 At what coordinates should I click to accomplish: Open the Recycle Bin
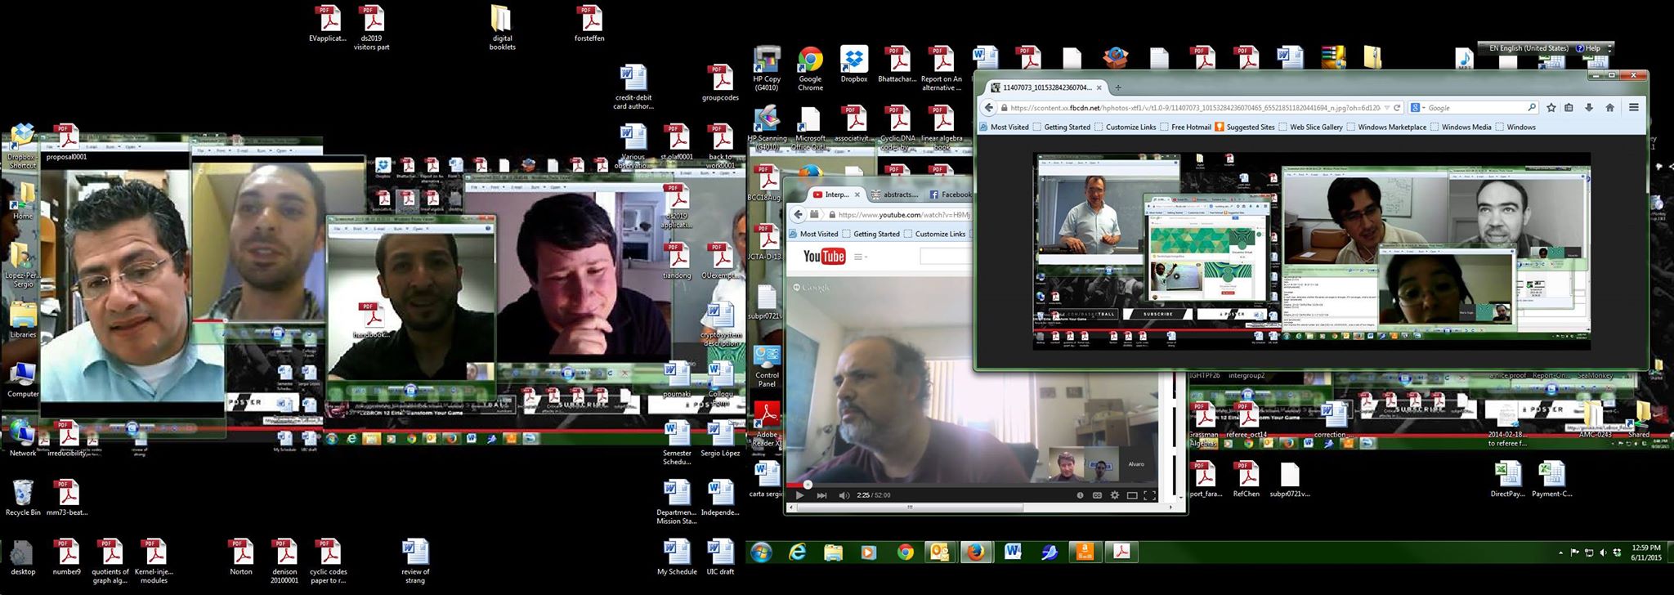(x=23, y=498)
